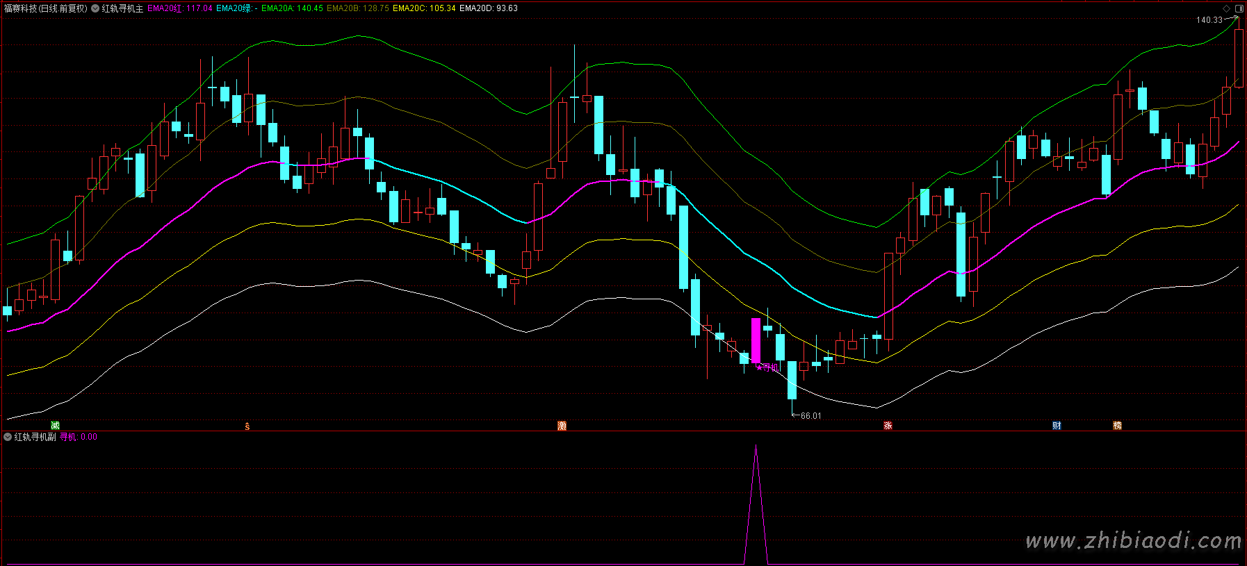The image size is (1247, 566).
Task: Toggle the side panel icon at top-right
Action: click(x=1239, y=8)
